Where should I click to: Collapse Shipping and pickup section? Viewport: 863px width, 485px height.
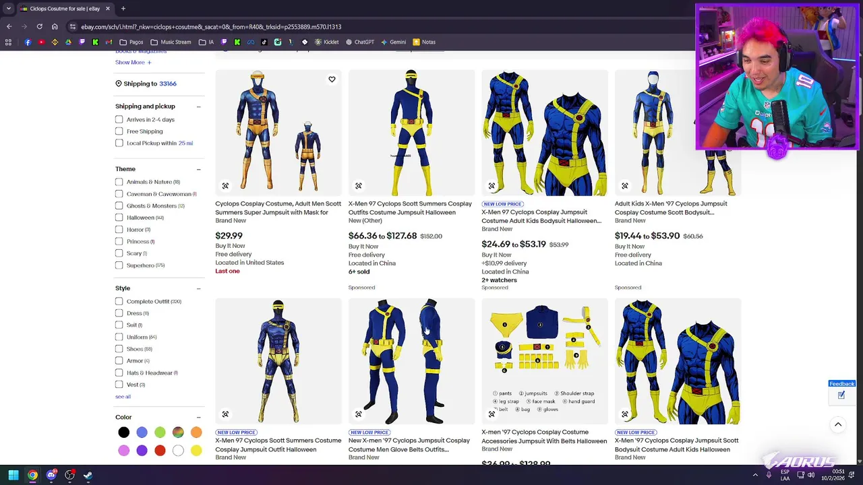click(x=198, y=106)
